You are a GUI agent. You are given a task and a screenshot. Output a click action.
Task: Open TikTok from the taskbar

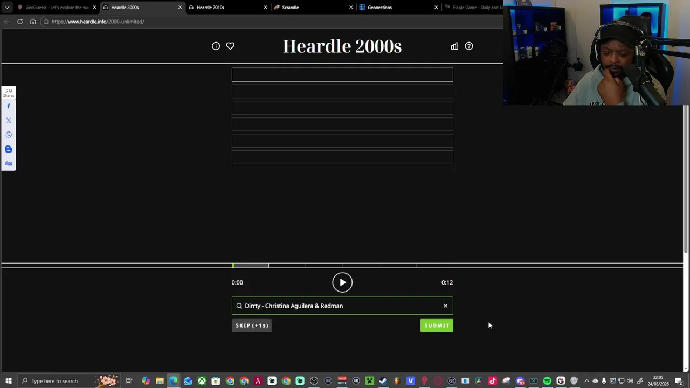coord(492,381)
